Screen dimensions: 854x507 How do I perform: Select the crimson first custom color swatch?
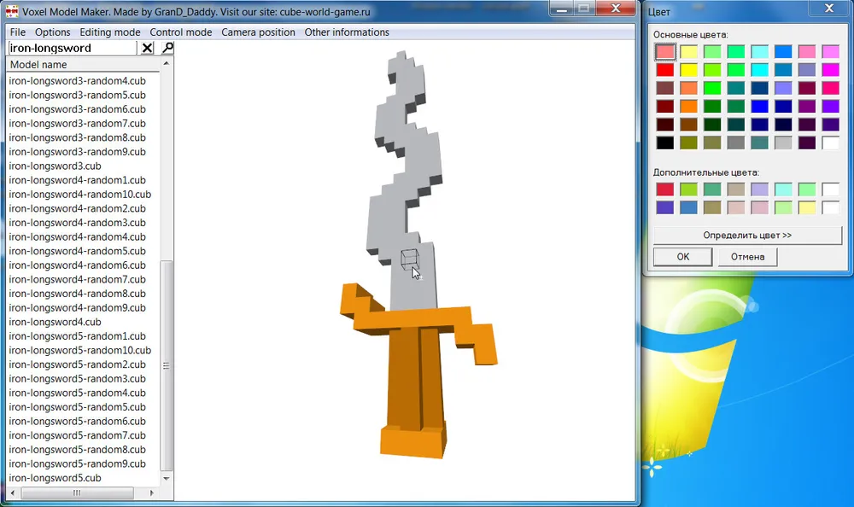pos(665,189)
